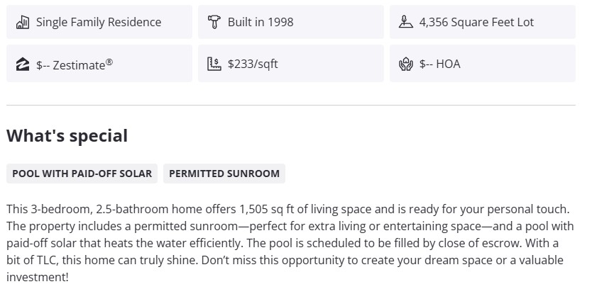Click the PERMITTED SUNROOM tag
Image resolution: width=592 pixels, height=289 pixels.
click(x=224, y=174)
